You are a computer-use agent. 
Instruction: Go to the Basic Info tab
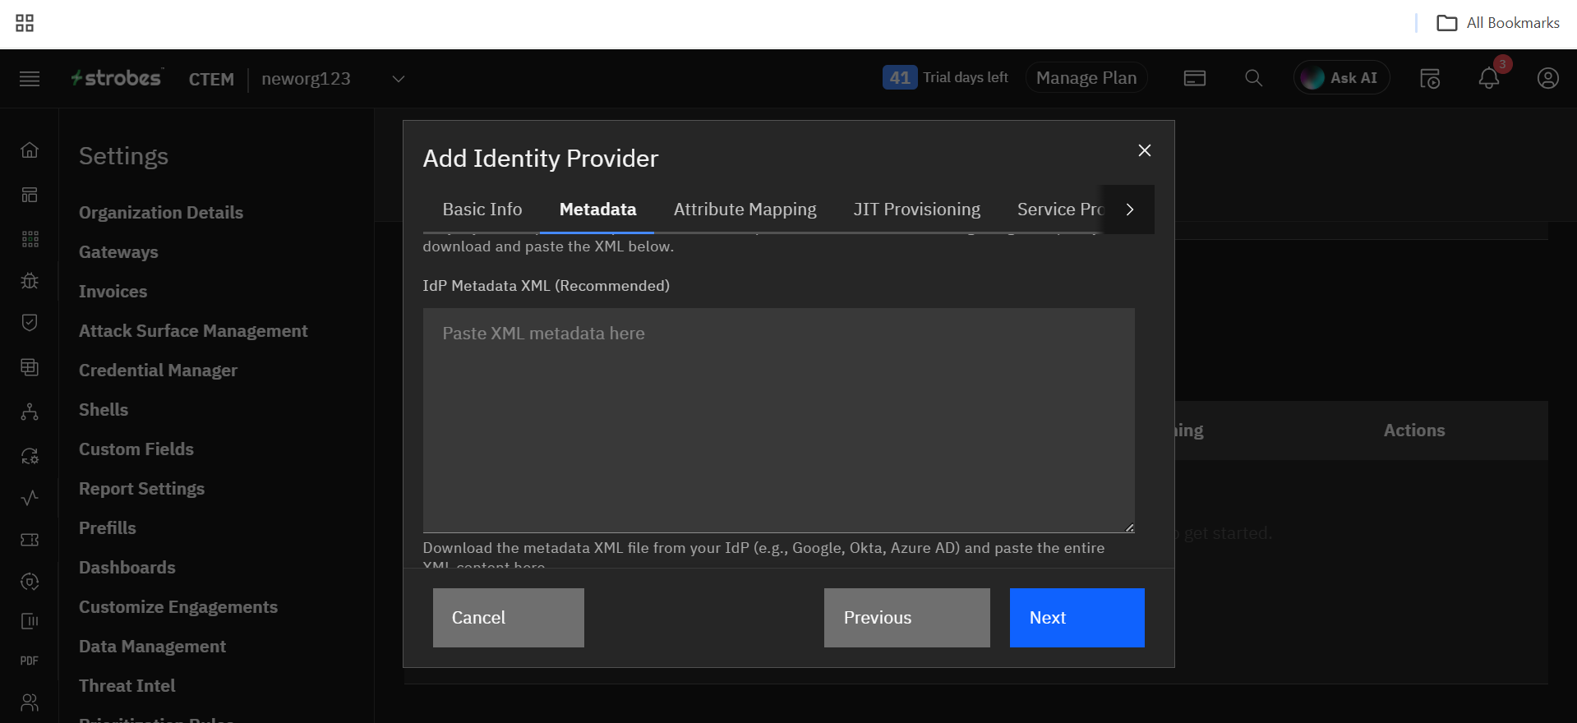[x=482, y=210]
